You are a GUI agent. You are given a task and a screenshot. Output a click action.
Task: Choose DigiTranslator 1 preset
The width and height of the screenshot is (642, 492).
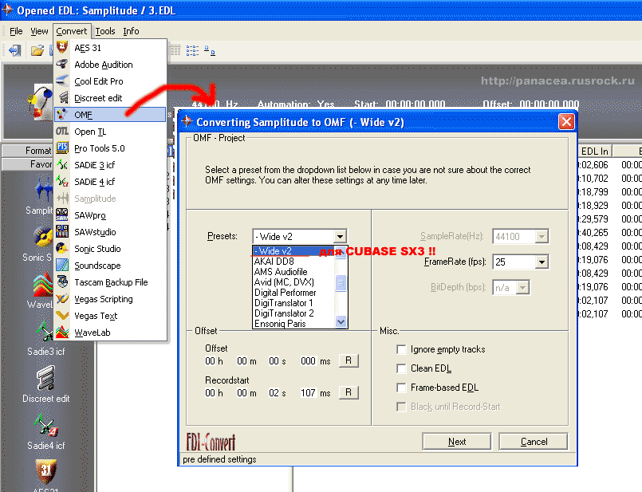point(293,303)
